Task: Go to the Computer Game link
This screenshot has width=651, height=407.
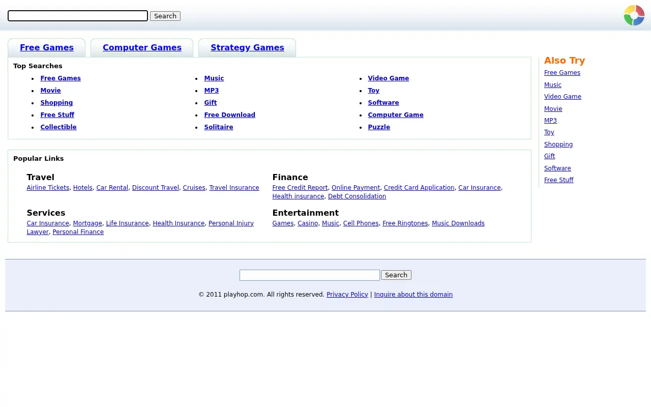Action: (396, 115)
